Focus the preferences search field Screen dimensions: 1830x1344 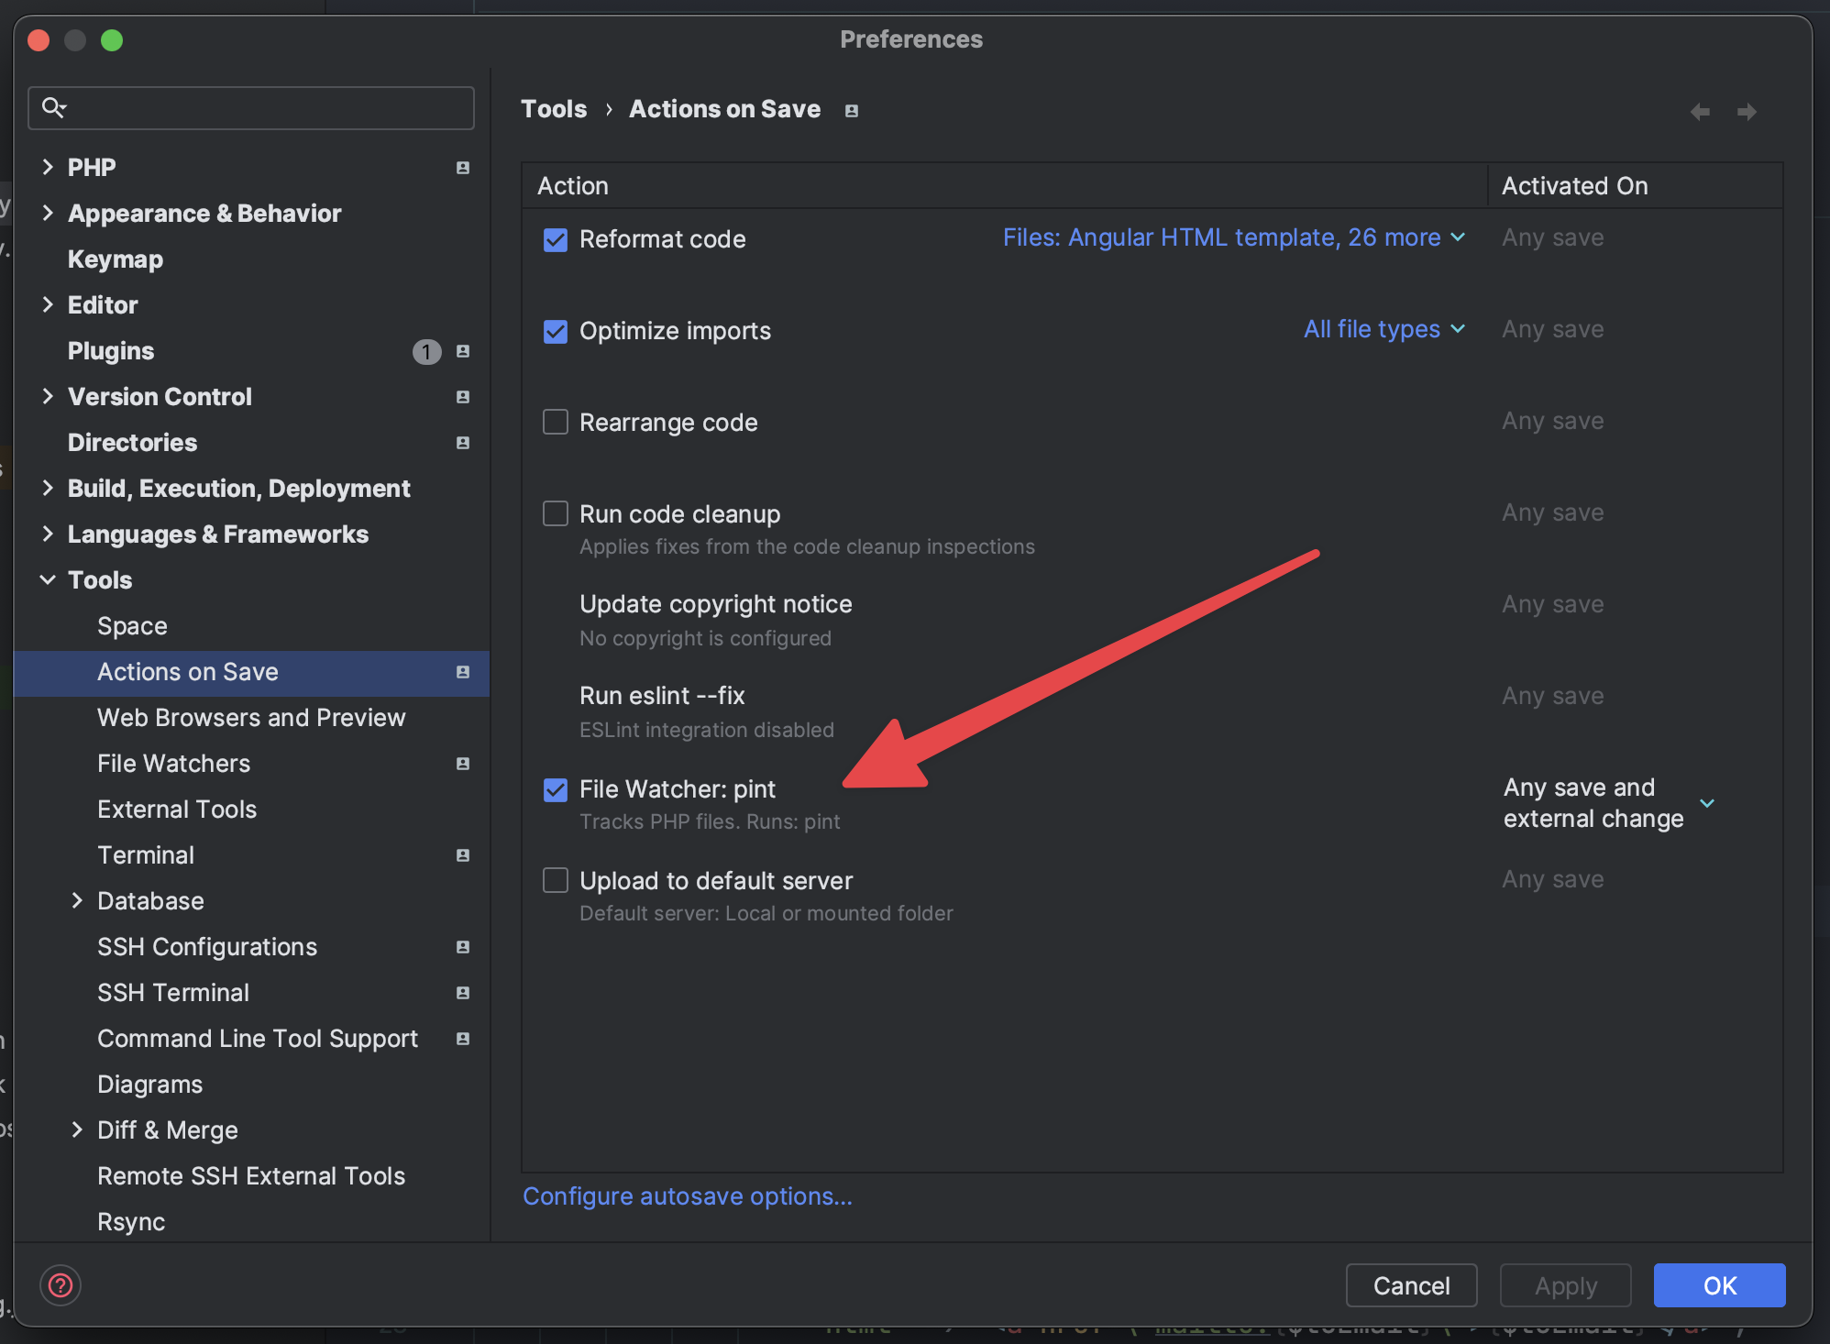pos(266,108)
